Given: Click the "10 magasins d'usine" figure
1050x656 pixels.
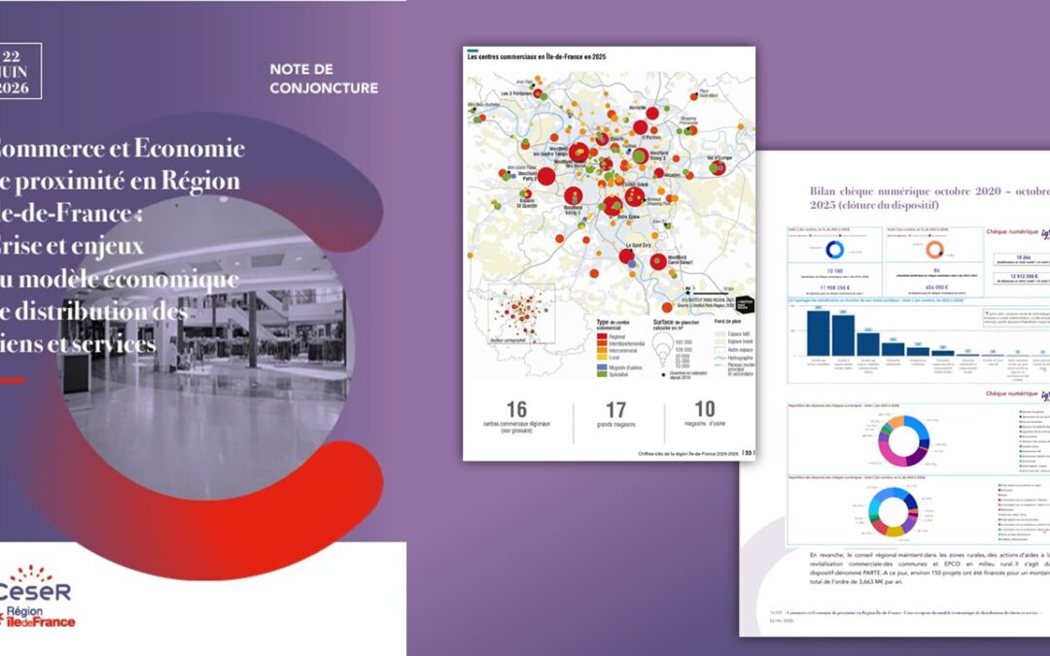Looking at the screenshot, I should [x=705, y=414].
